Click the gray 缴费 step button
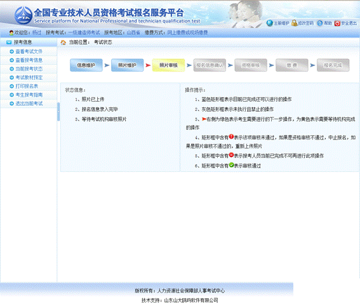This screenshot has height=307, width=360. [x=292, y=65]
